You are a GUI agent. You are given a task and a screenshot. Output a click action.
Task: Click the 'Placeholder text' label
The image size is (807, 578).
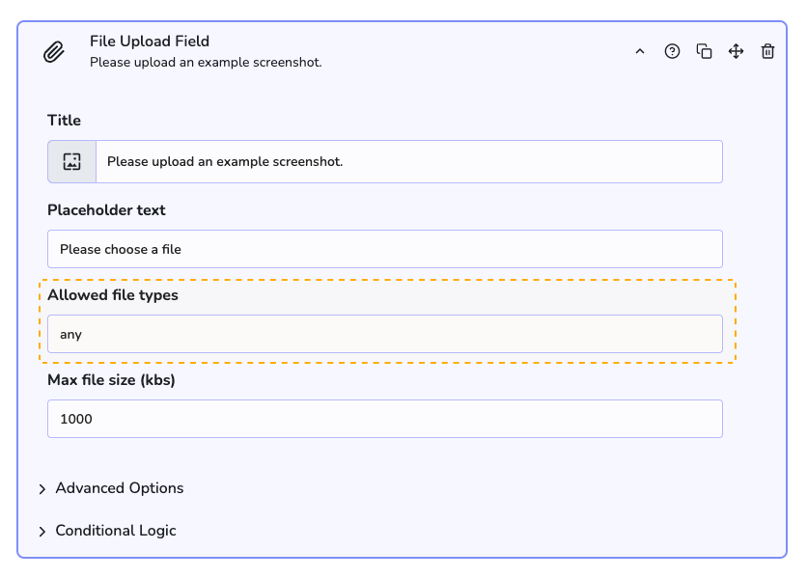(x=106, y=210)
